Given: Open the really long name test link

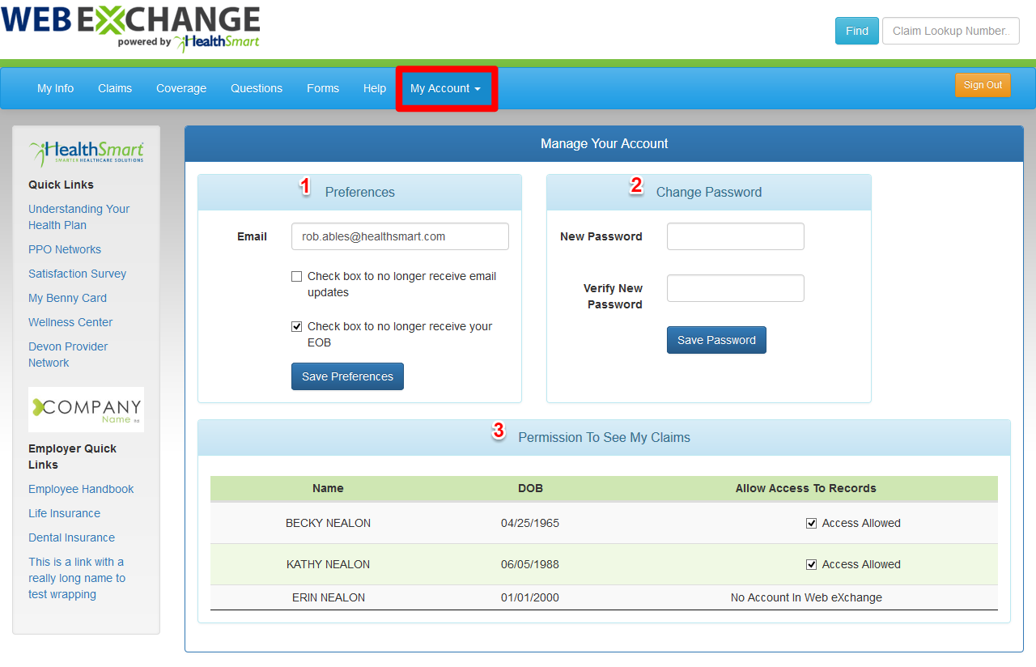Looking at the screenshot, I should point(77,578).
